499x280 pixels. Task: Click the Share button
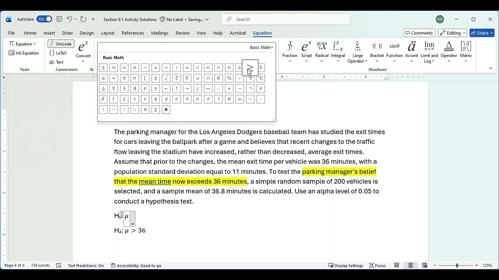pyautogui.click(x=482, y=33)
